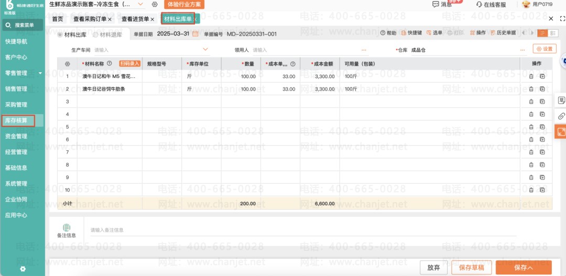Click the orange expand side icon

coord(561,131)
